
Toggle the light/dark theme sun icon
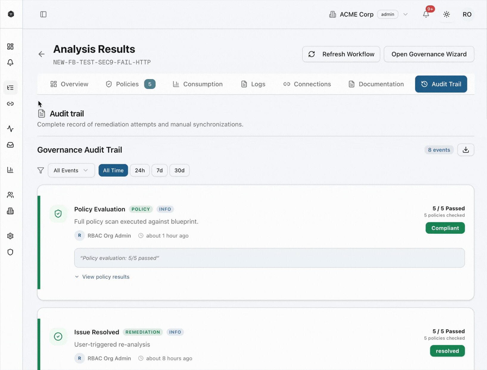(x=446, y=14)
